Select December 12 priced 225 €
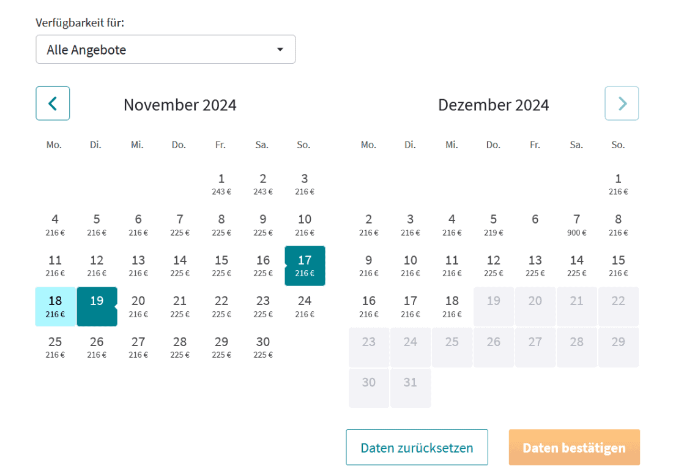This screenshot has width=673, height=471. 493,265
